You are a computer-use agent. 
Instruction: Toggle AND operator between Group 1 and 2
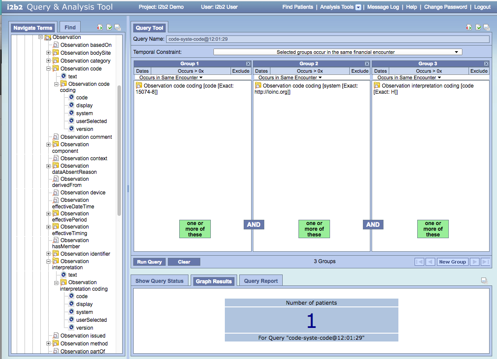click(254, 225)
